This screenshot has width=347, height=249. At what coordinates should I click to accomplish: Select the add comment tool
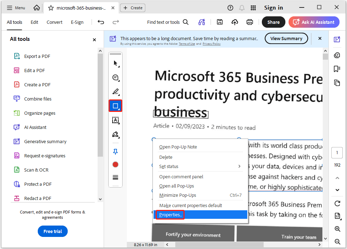coord(115,78)
